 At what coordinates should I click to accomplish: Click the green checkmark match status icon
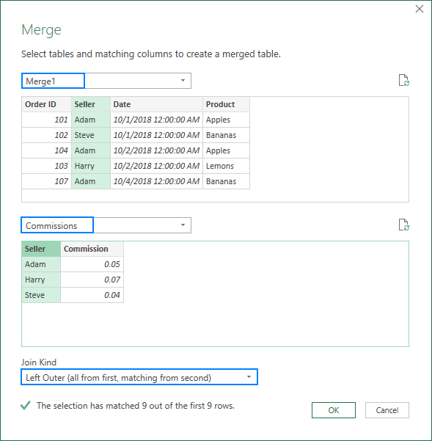pos(26,405)
